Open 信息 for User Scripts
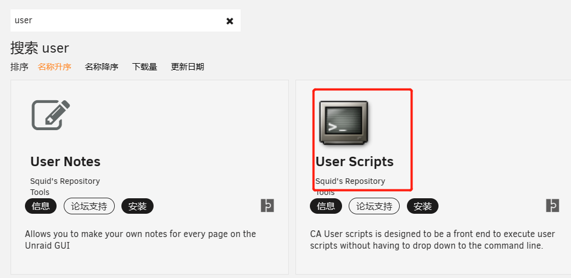 (x=326, y=207)
